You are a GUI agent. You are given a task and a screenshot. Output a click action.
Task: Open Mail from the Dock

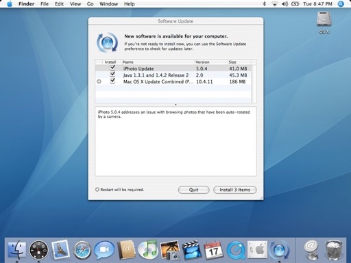pos(60,250)
